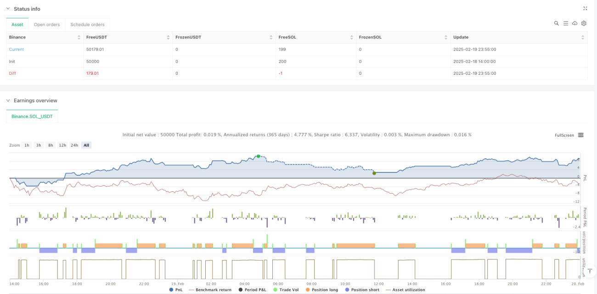Open the chart hamburger menu icon
Image resolution: width=597 pixels, height=294 pixels.
click(581, 135)
